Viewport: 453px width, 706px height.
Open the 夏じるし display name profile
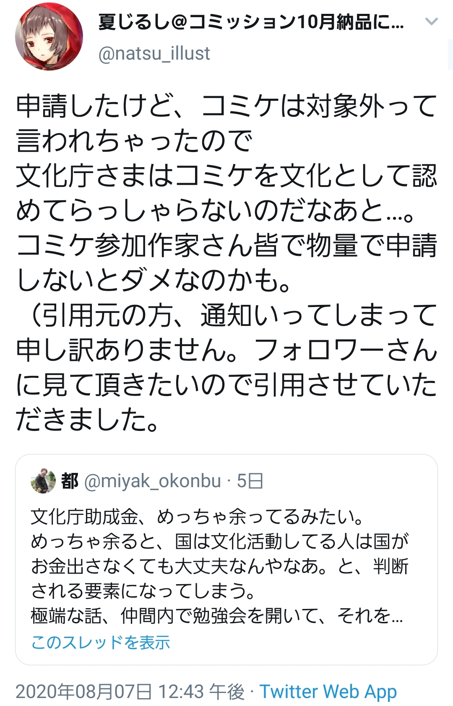pyautogui.click(x=251, y=22)
